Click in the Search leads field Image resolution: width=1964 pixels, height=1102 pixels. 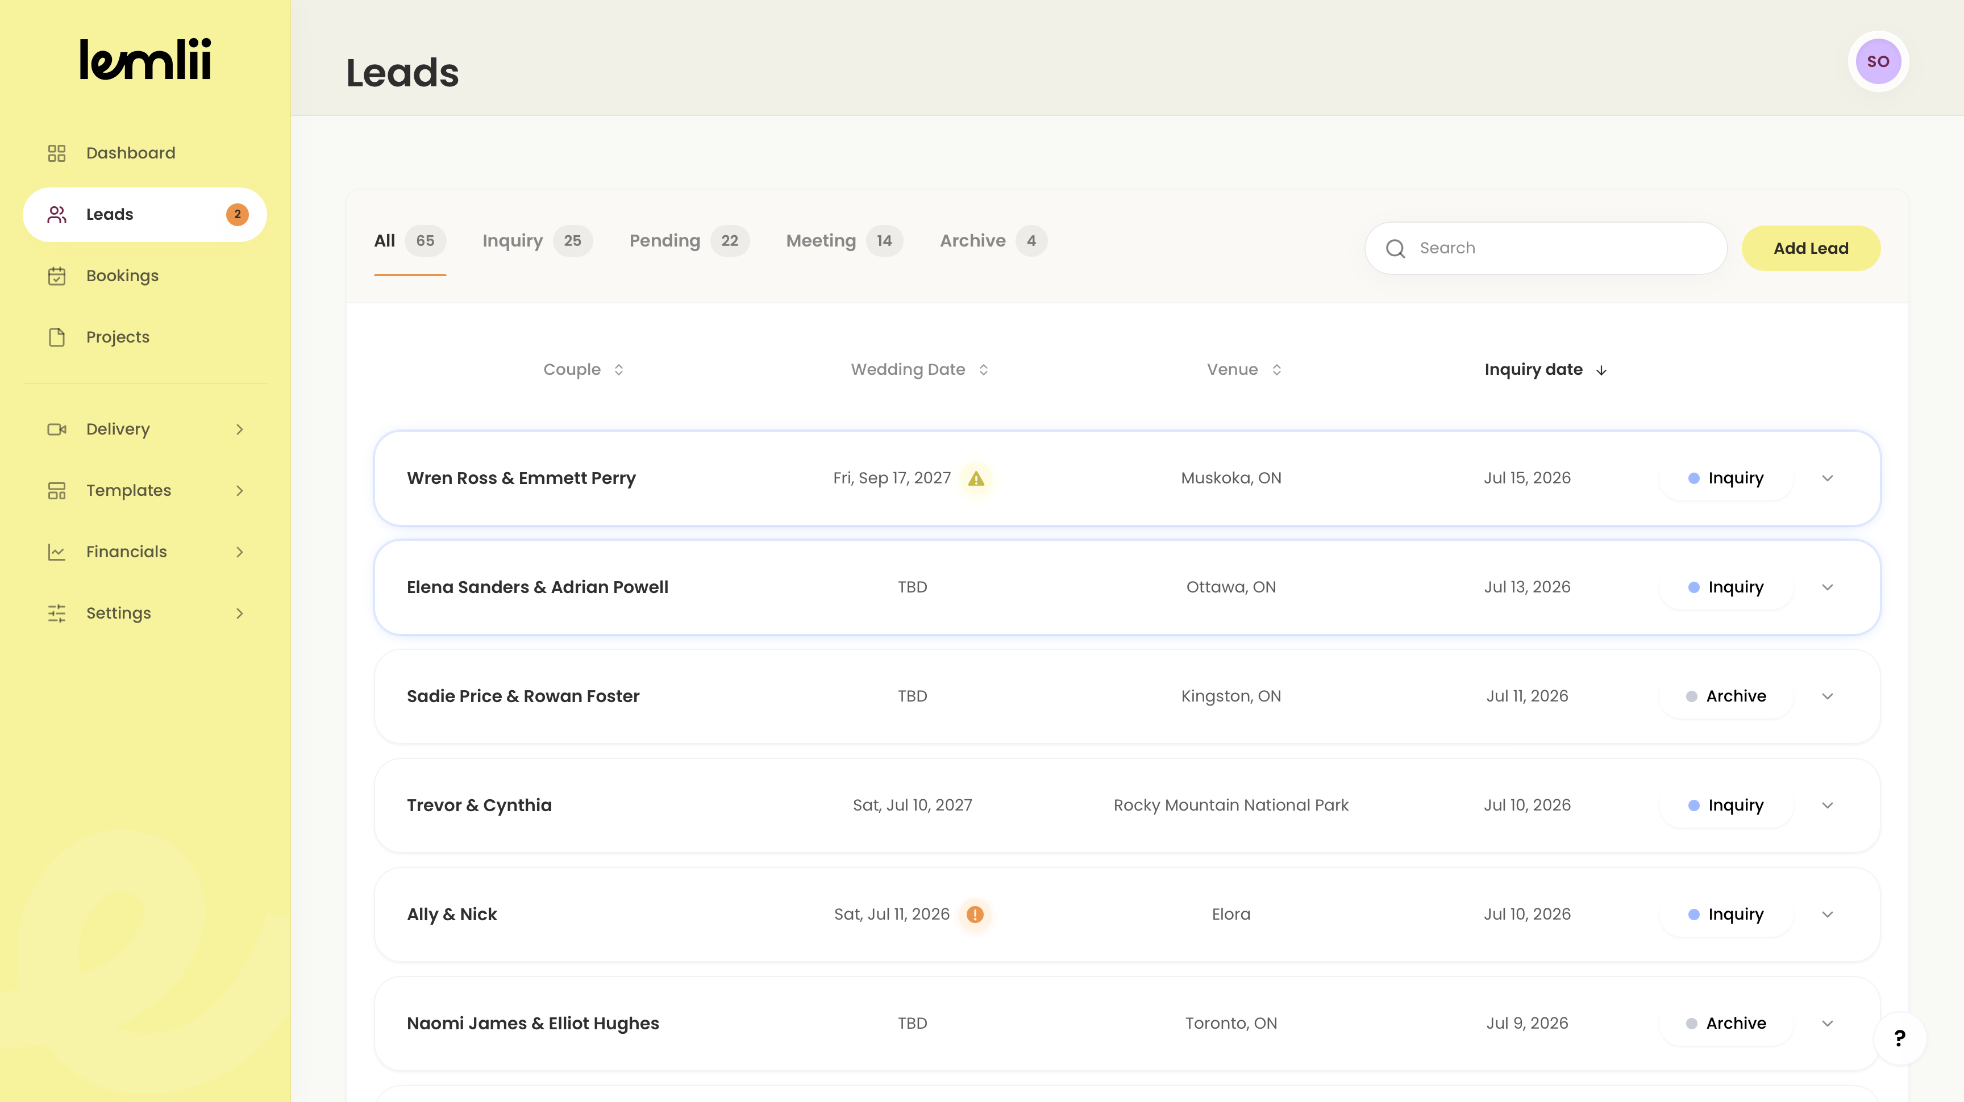[1545, 248]
